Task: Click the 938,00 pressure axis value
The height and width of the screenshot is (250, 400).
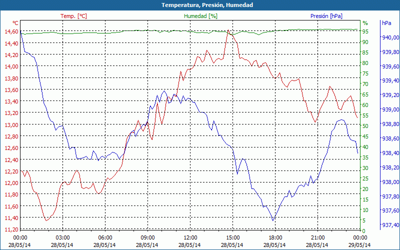Action: 390,182
